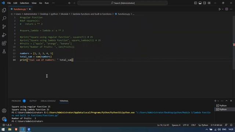The height and width of the screenshot is (132, 235).
Task: Toggle Panel layout button
Action: 200,3
